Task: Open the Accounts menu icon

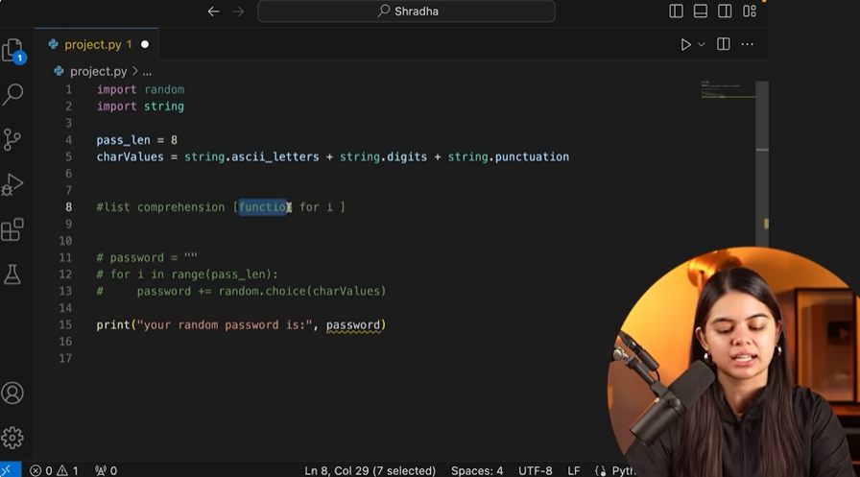Action: point(12,393)
